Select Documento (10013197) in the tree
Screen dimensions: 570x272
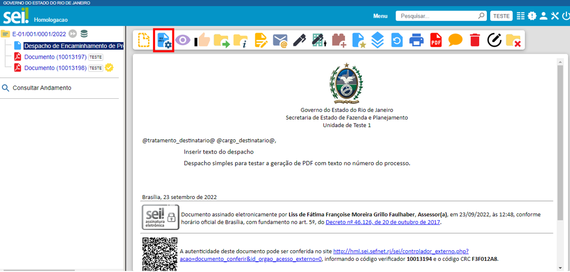[x=55, y=57]
